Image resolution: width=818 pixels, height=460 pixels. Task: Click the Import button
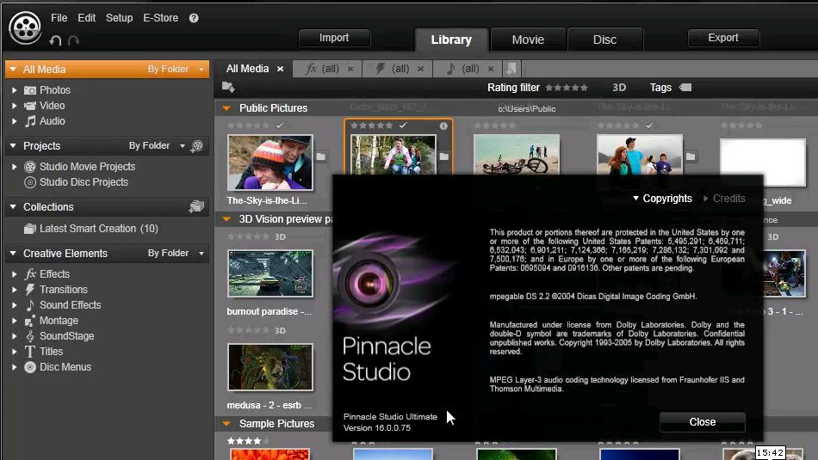(334, 38)
